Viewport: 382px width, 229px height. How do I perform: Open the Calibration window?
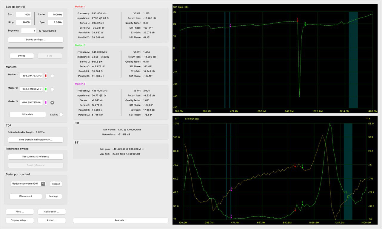pyautogui.click(x=52, y=212)
